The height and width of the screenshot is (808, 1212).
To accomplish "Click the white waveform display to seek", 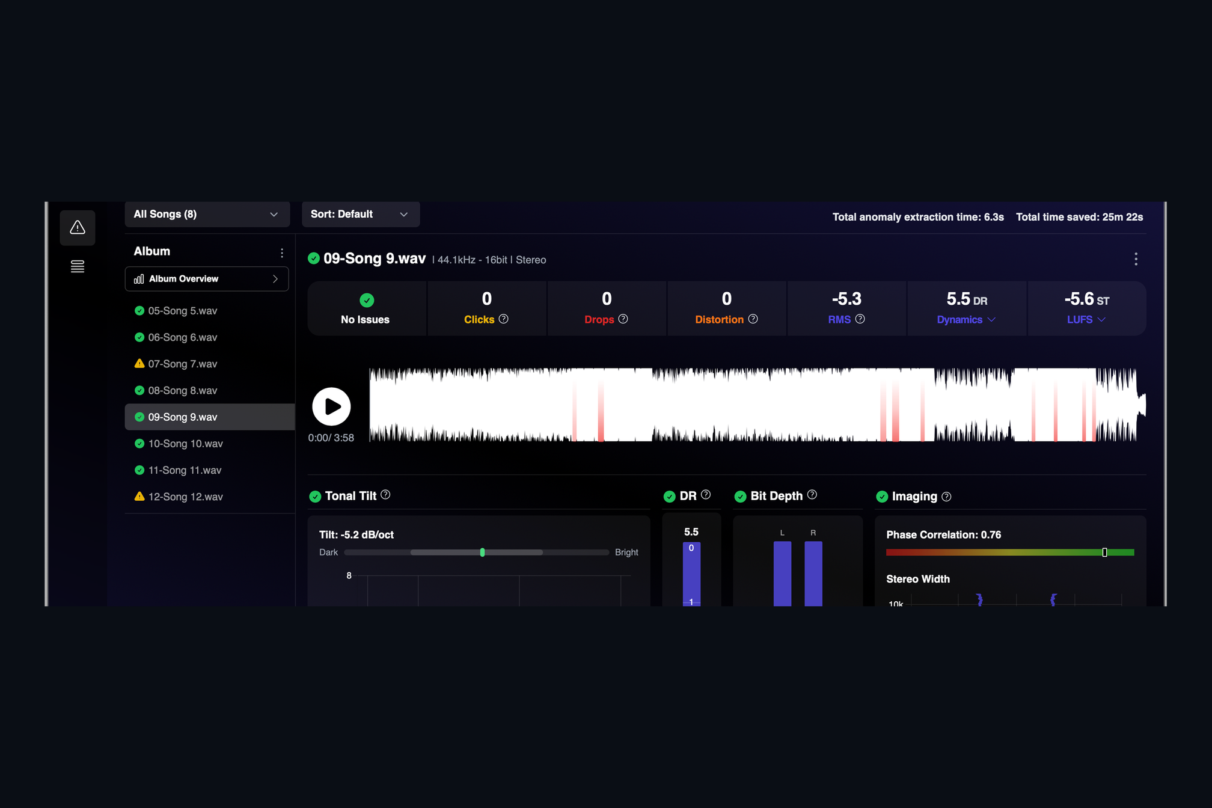I will [x=757, y=405].
